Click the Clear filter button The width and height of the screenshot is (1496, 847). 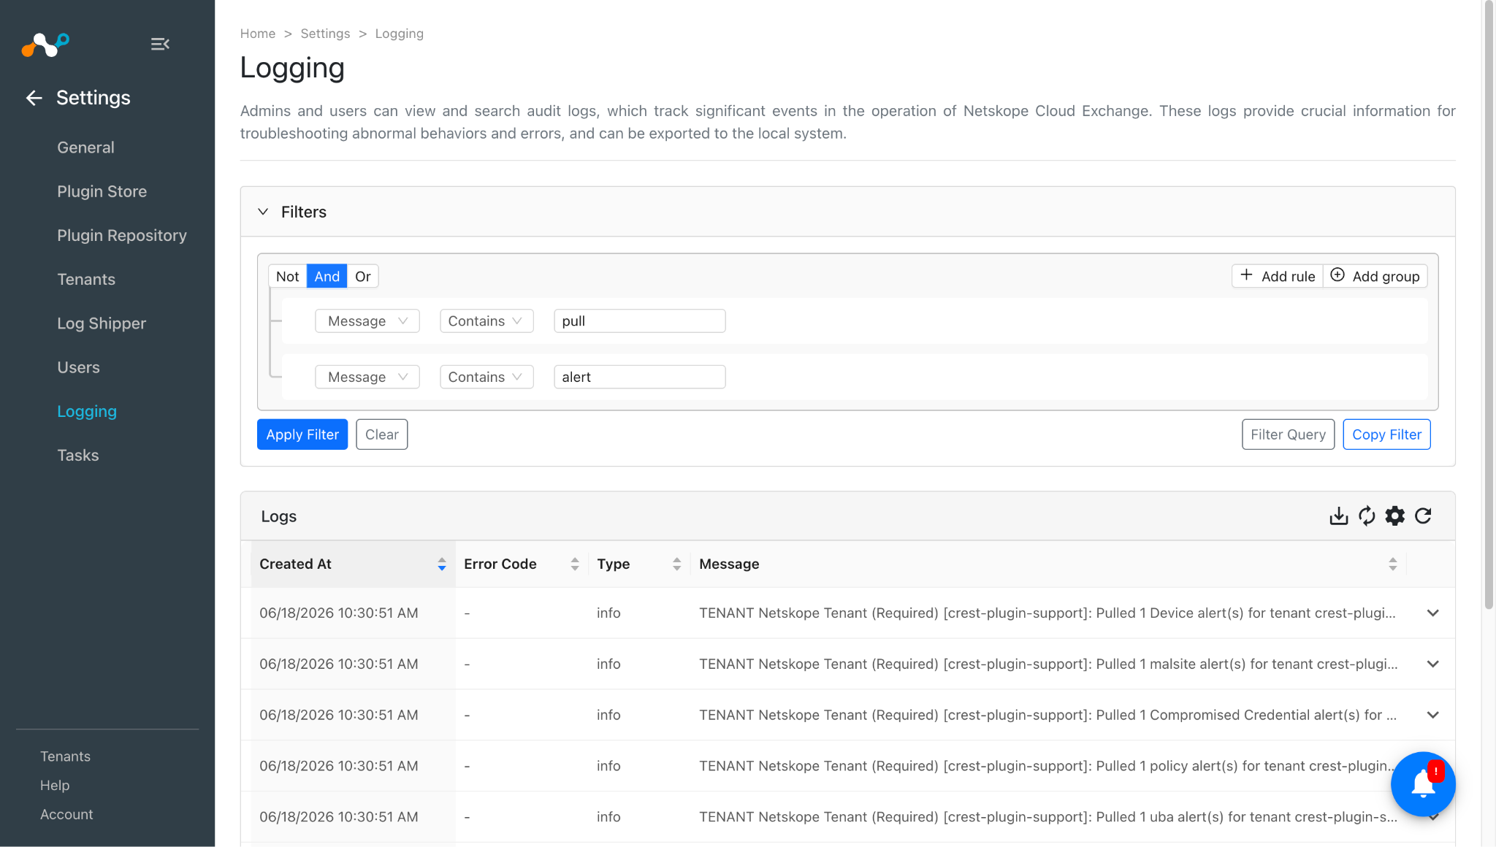[382, 434]
